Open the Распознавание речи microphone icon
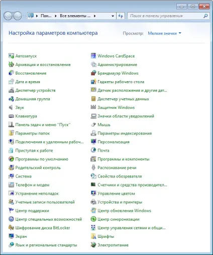The height and width of the screenshot is (255, 213). click(93, 167)
